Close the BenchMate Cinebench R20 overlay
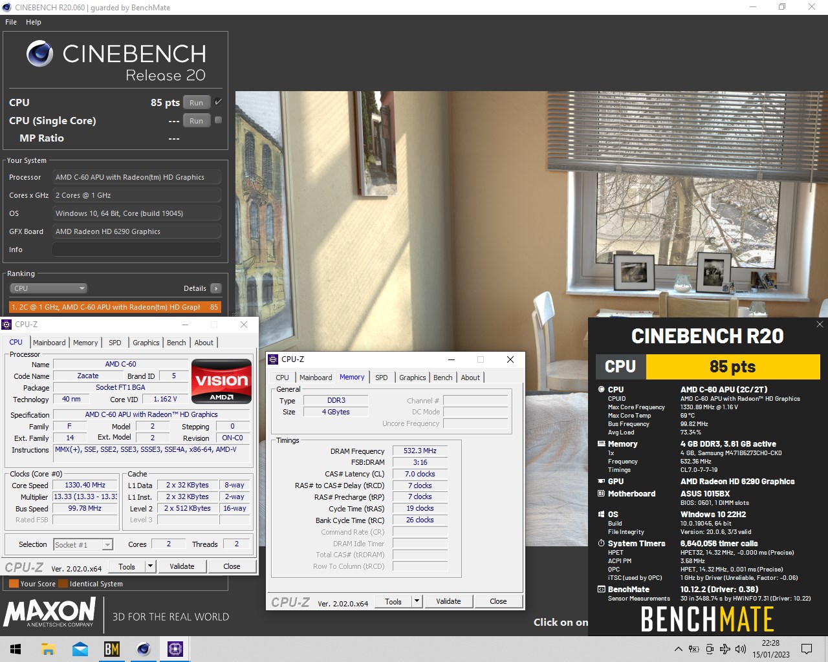This screenshot has height=662, width=828. (x=820, y=325)
